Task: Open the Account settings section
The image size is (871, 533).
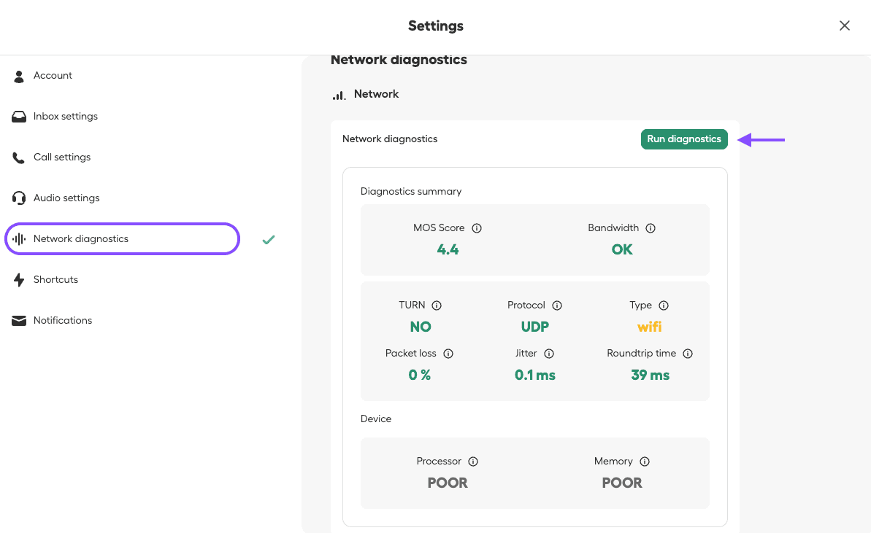Action: [x=53, y=76]
